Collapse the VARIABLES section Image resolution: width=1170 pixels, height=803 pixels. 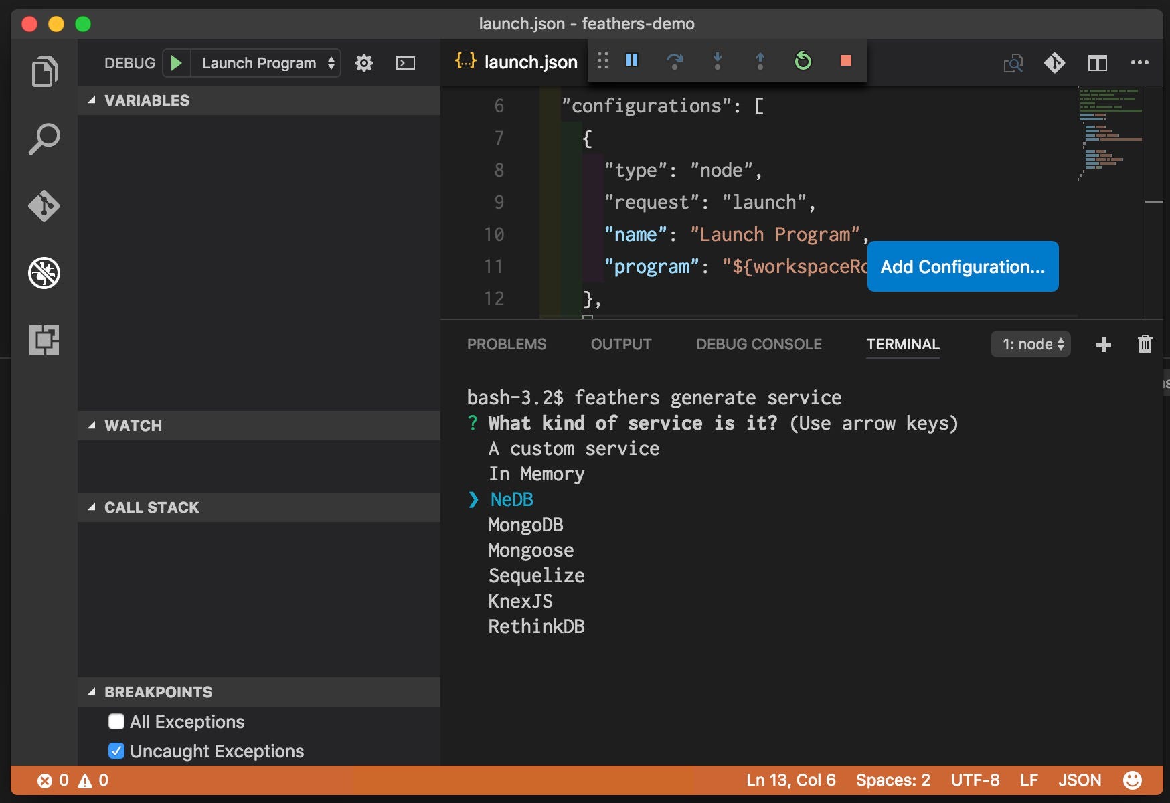pyautogui.click(x=258, y=100)
